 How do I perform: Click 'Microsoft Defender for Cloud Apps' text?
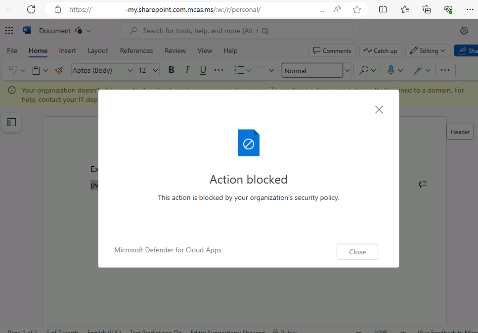168,250
